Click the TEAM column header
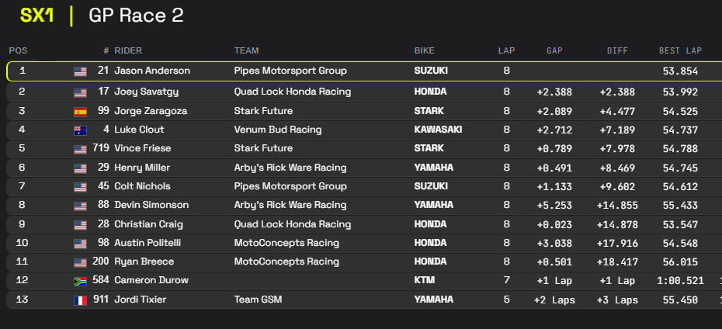The width and height of the screenshot is (722, 329). (x=246, y=50)
